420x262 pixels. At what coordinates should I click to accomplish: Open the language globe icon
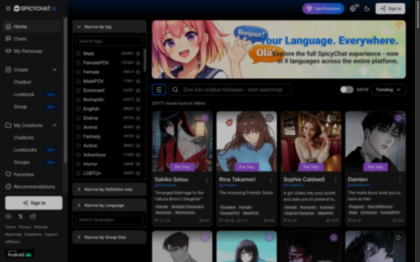click(x=353, y=9)
